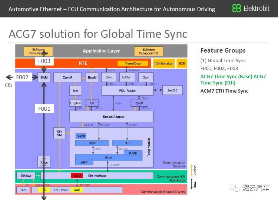Select the red RedM block

pos(77,176)
